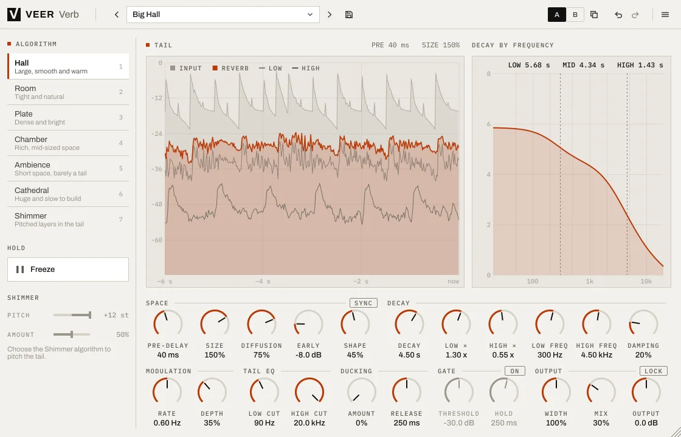Open the Big Hall preset dropdown
The image size is (681, 437).
[x=223, y=15]
